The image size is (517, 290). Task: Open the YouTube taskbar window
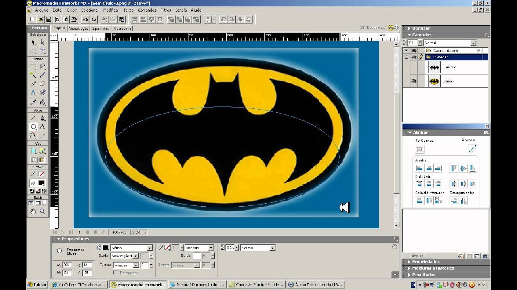pyautogui.click(x=78, y=284)
